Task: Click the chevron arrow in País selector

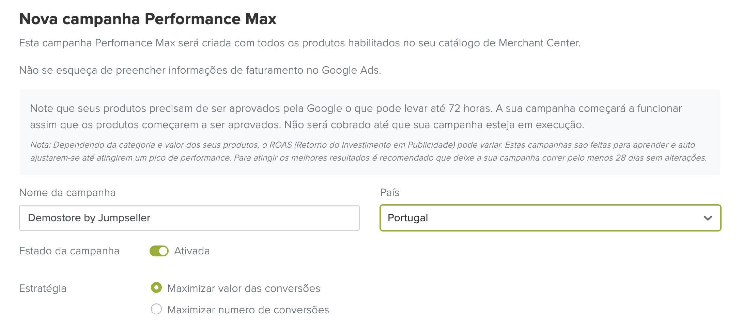Action: click(x=708, y=218)
